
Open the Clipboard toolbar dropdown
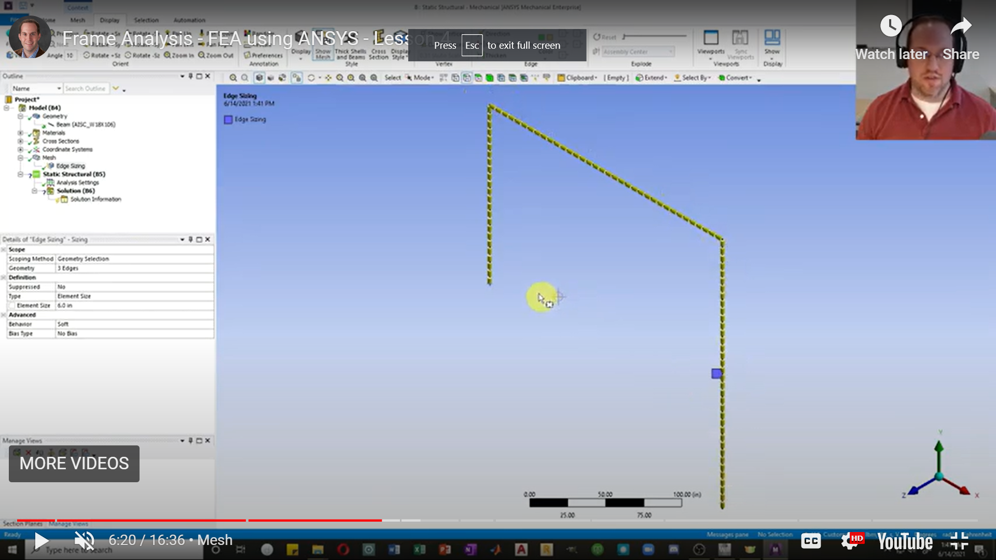point(577,78)
